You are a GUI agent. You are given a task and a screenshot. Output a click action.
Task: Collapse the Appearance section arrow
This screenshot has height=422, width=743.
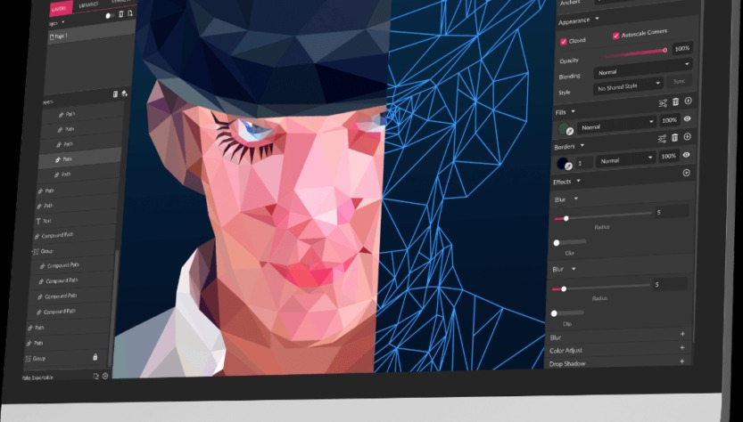(x=597, y=19)
